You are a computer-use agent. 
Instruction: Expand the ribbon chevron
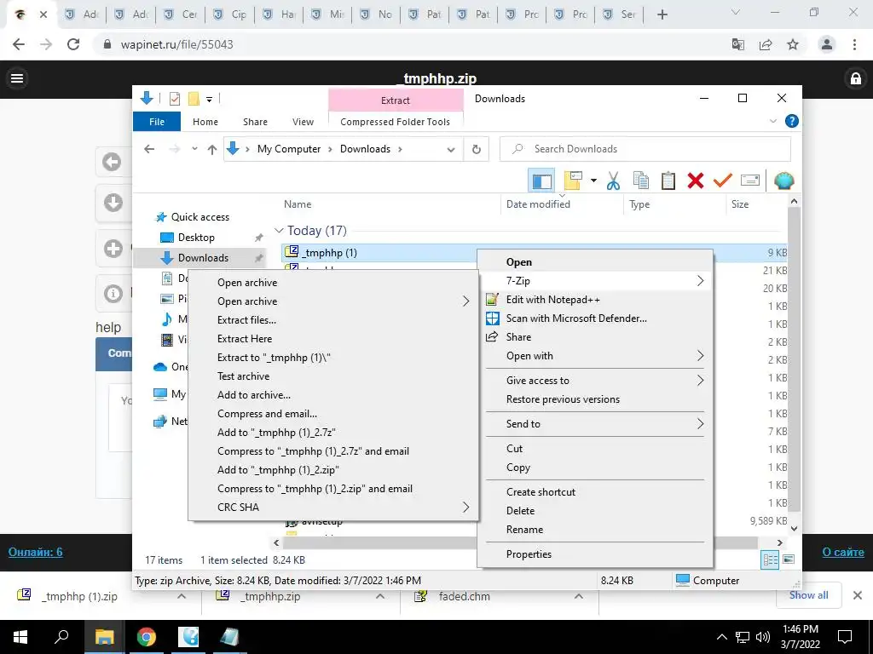click(772, 121)
